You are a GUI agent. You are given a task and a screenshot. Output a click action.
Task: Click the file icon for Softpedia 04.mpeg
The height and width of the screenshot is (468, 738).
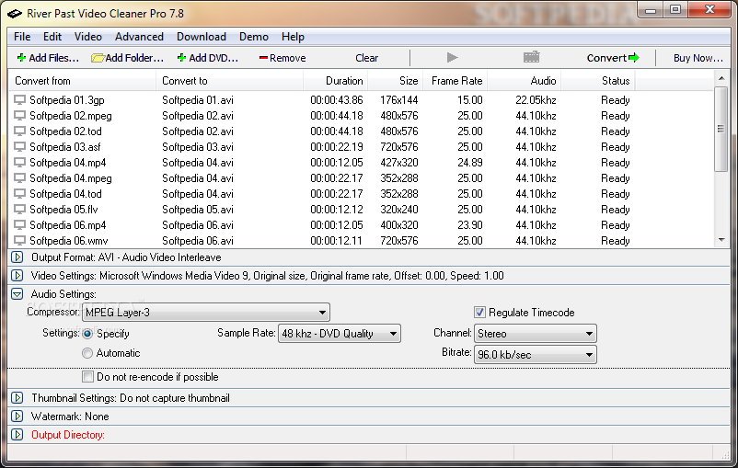point(19,178)
